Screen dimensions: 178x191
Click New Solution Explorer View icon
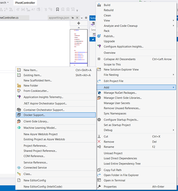coord(99,69)
